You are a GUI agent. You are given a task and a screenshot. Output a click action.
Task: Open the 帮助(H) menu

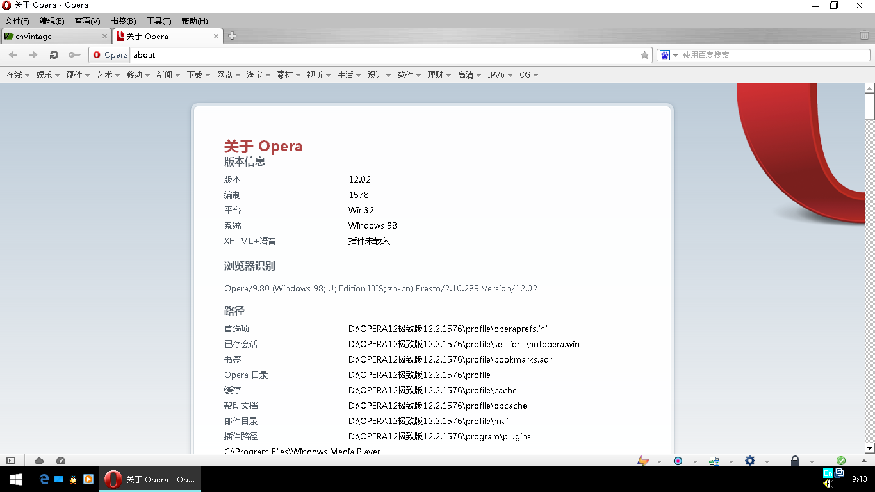(x=194, y=21)
